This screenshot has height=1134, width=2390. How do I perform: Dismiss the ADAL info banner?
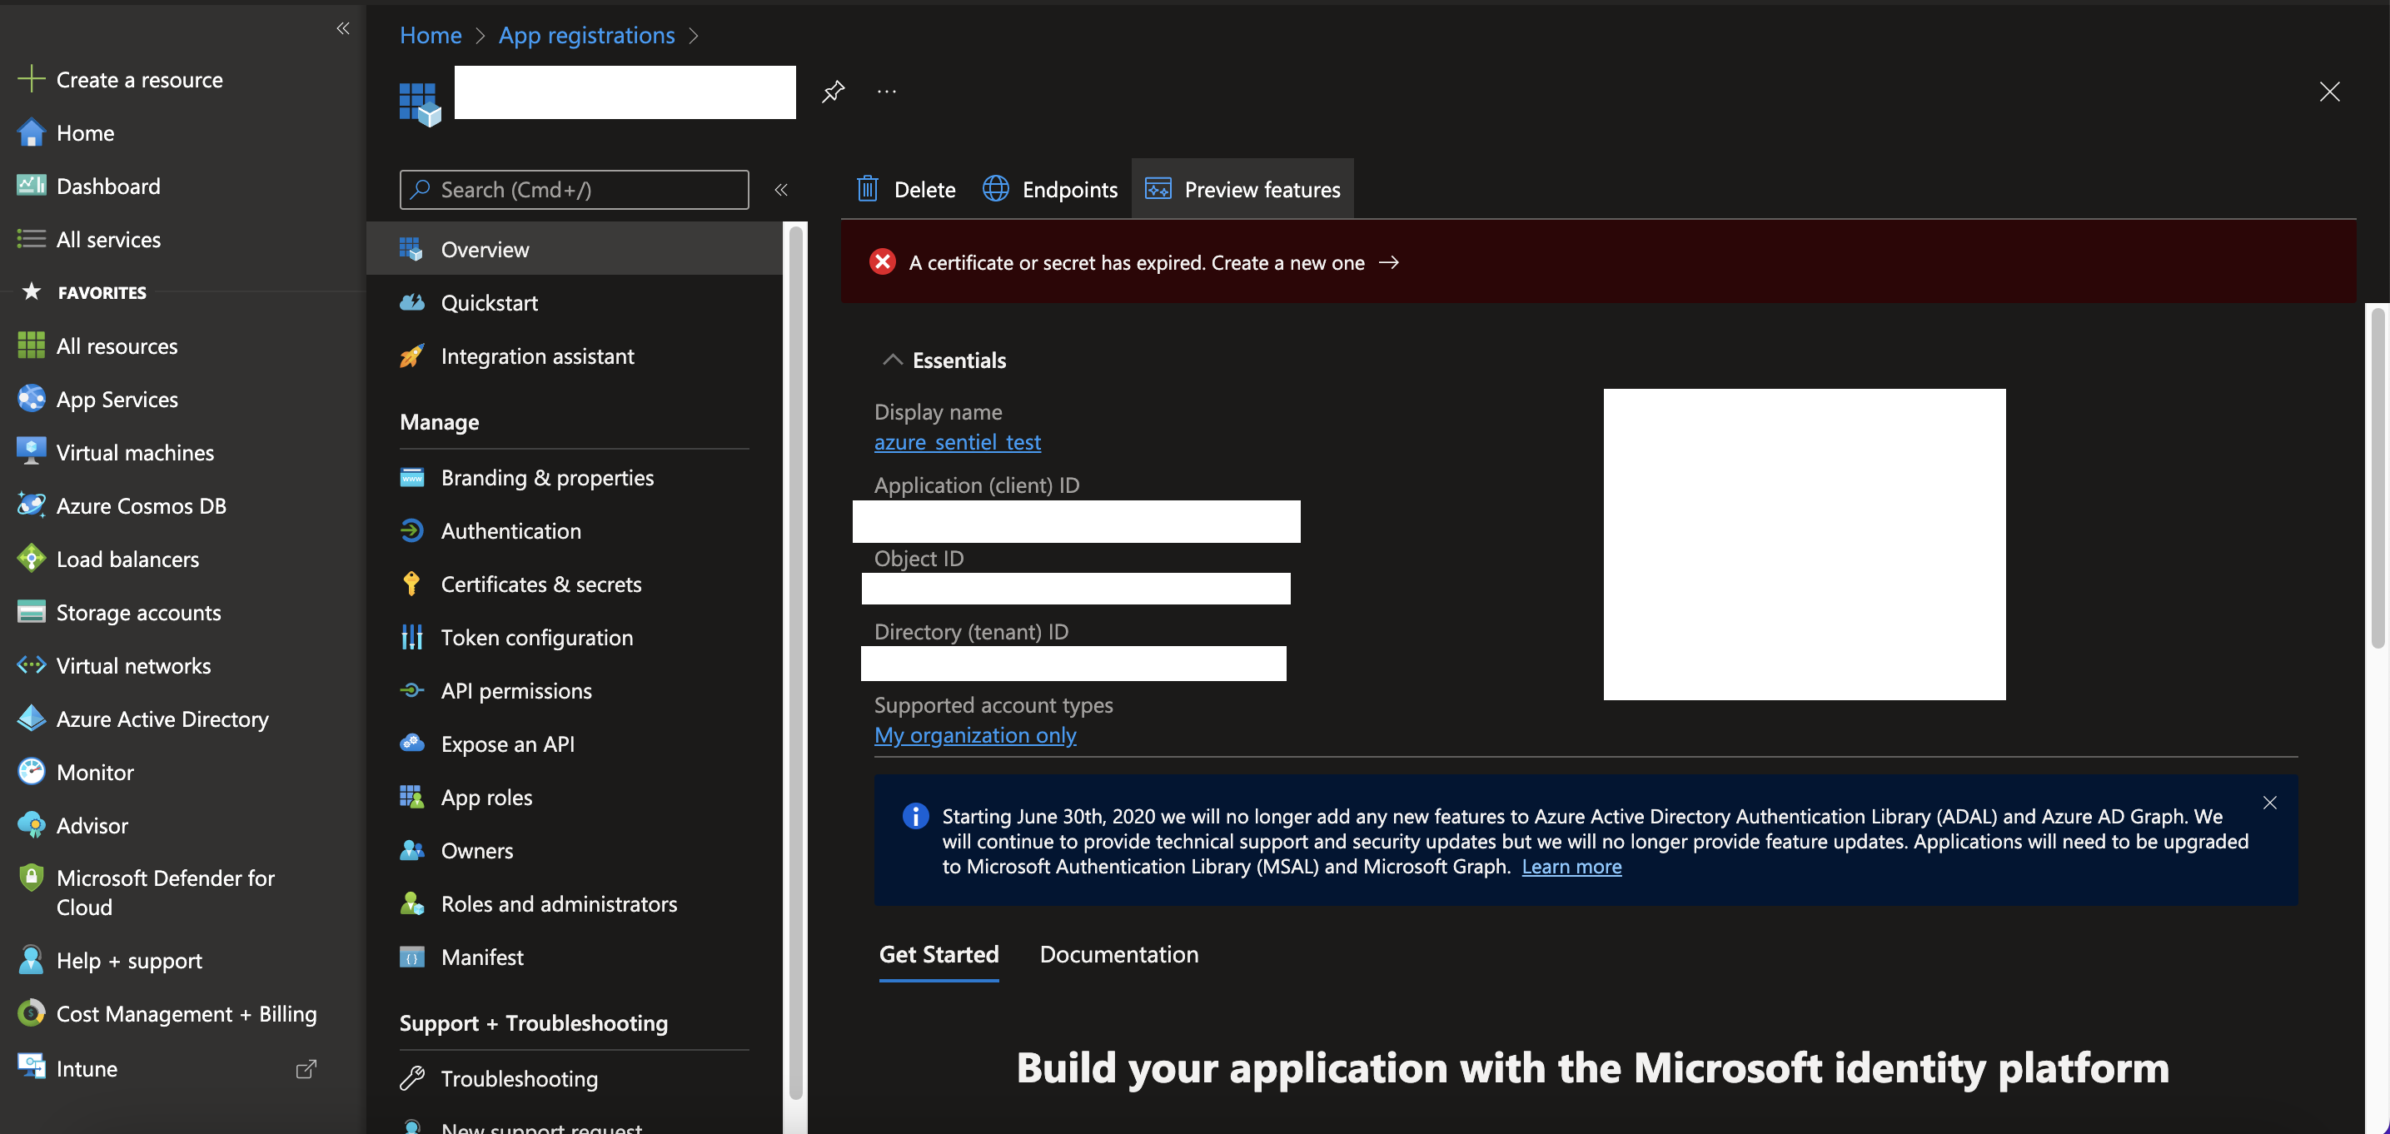tap(2268, 803)
